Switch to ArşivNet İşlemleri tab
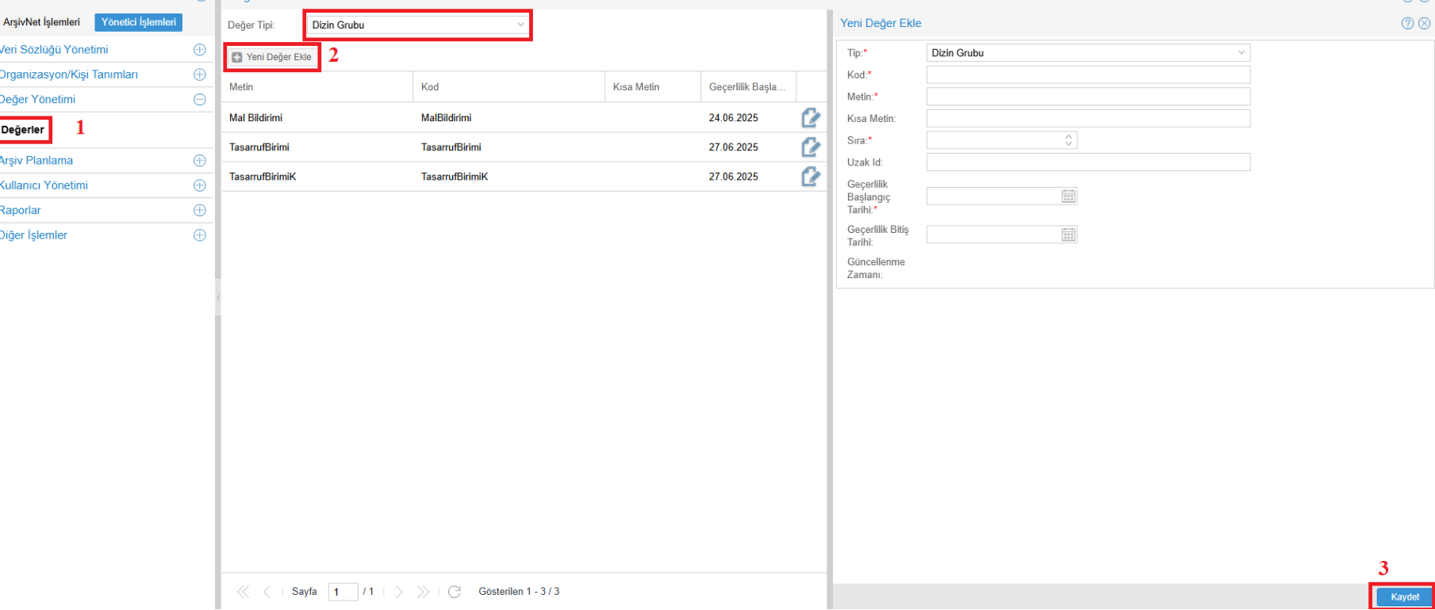Viewport: 1435px width, 610px height. (42, 22)
